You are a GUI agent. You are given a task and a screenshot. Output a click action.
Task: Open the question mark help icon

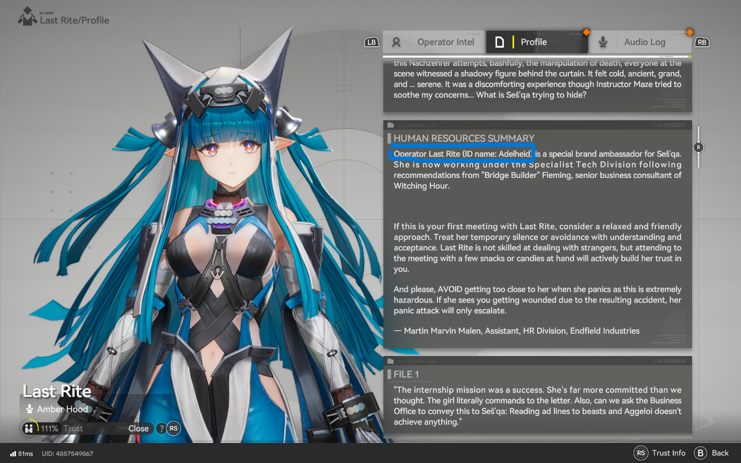(162, 429)
